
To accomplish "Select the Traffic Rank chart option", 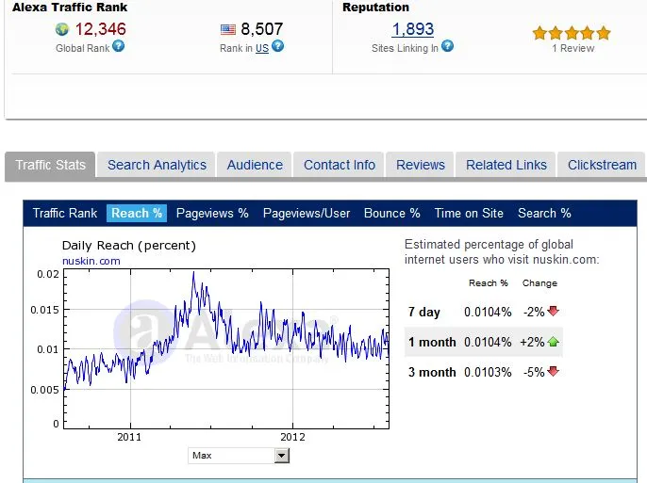I will (x=65, y=214).
